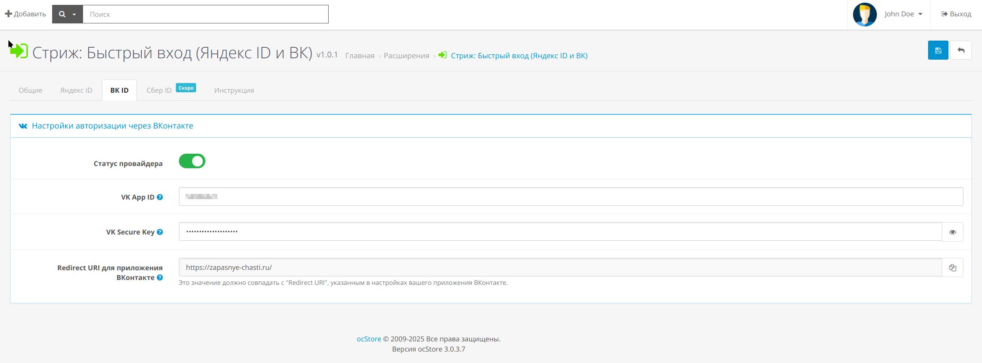Click help icon next to Redirect URI label
The width and height of the screenshot is (982, 363).
(160, 277)
